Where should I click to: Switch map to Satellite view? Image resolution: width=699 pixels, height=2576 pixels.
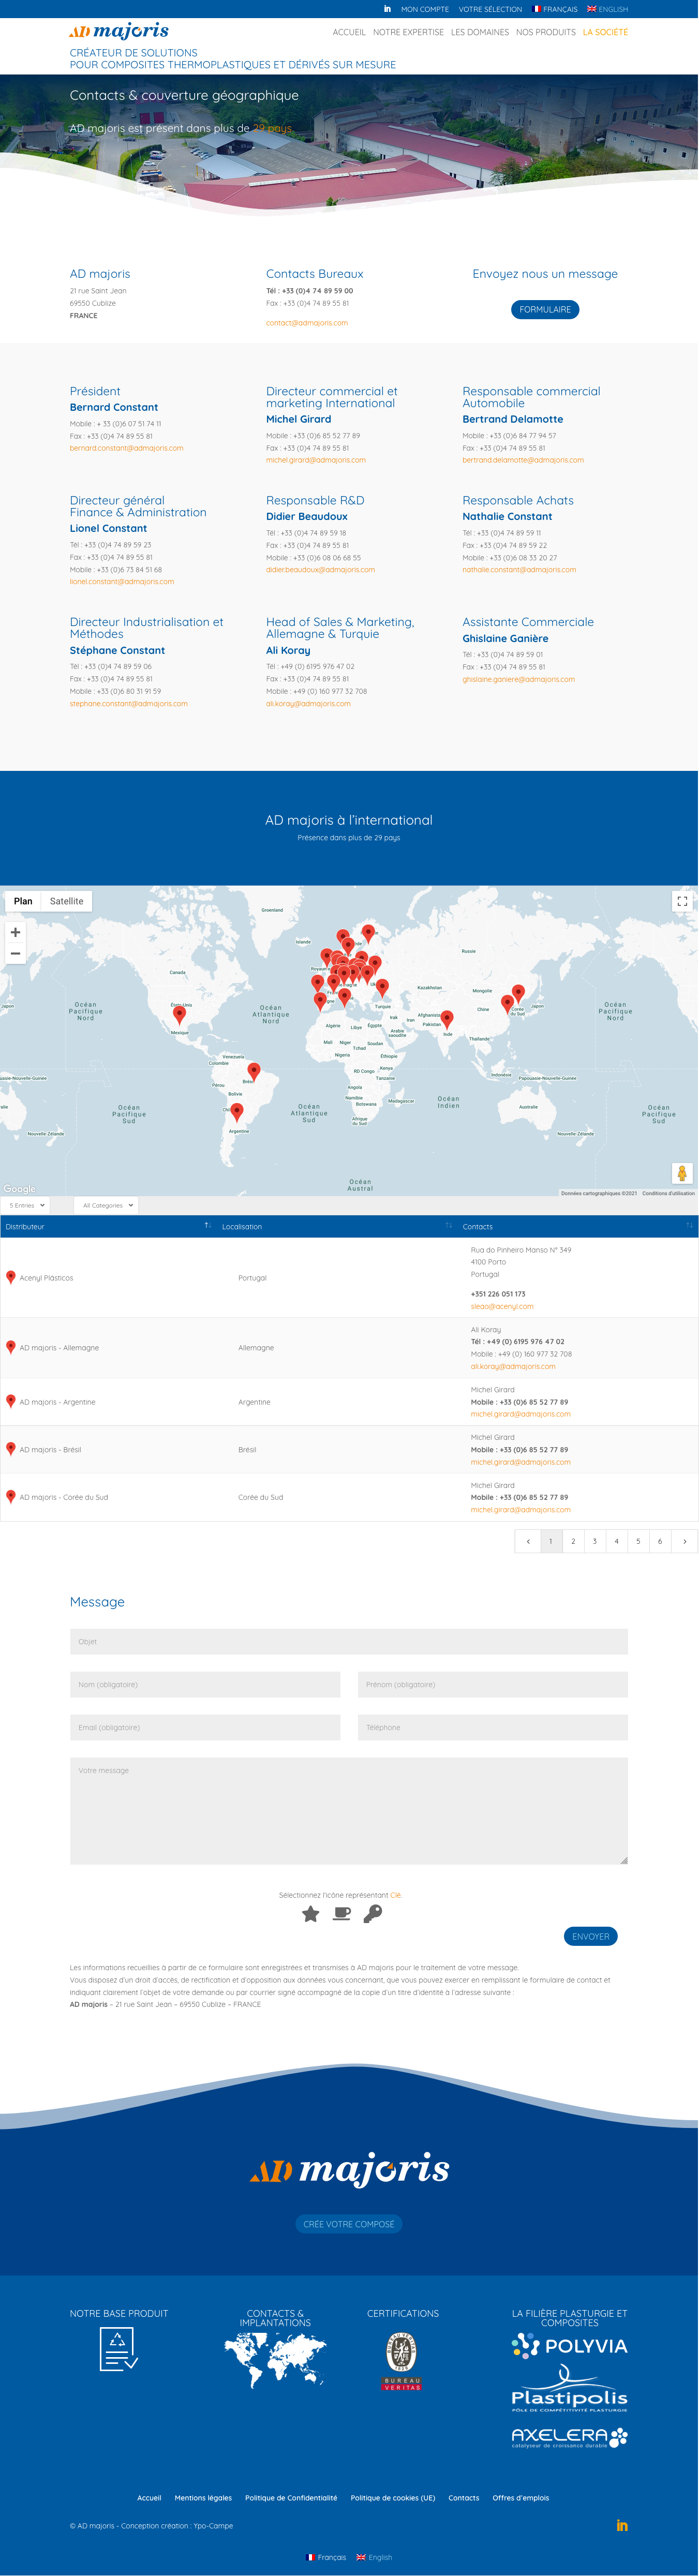[x=67, y=901]
